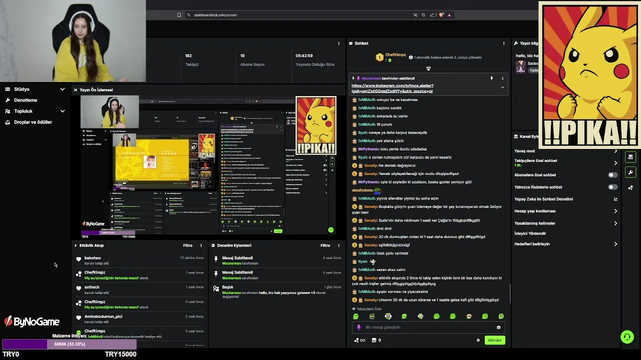The image size is (641, 360).
Task: Open Hedefleri belirleyin arrow
Action: click(615, 244)
